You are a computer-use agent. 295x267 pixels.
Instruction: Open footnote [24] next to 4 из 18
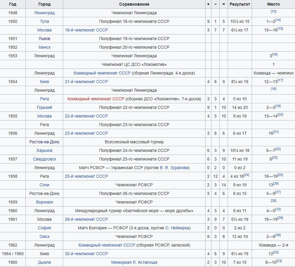click(247, 175)
